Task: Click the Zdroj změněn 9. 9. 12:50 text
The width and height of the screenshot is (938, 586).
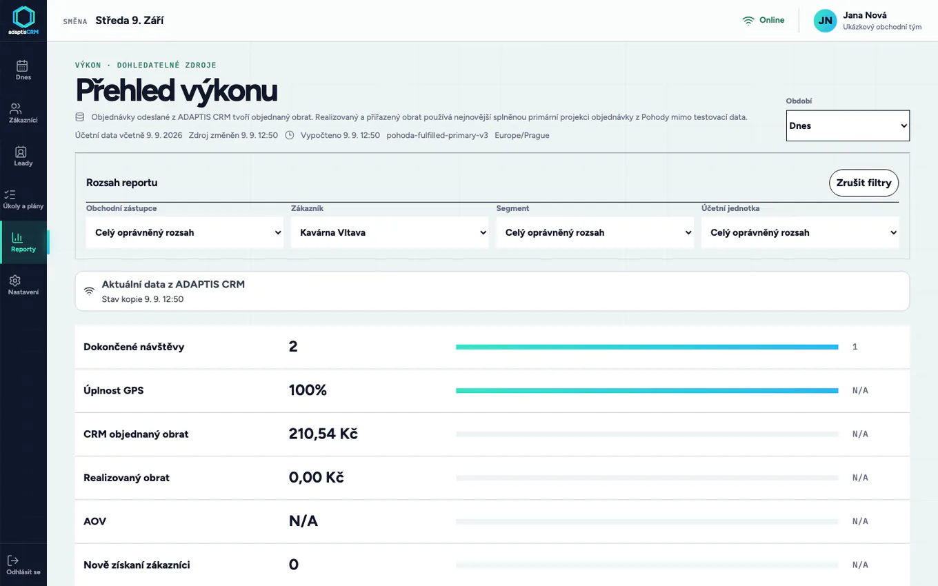Action: (233, 135)
